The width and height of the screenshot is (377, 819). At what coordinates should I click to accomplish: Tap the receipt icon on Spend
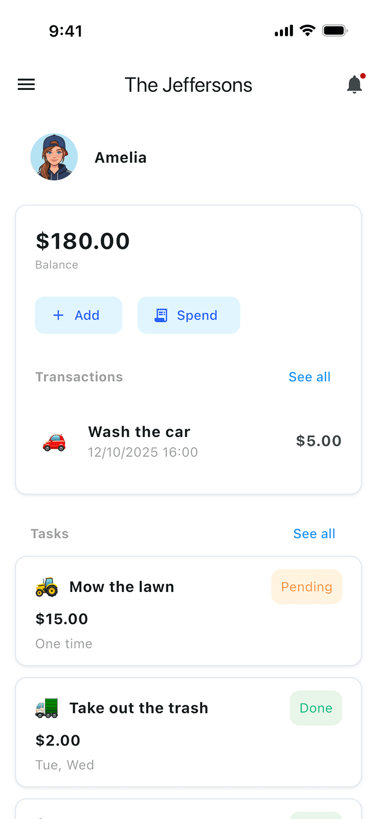(161, 315)
